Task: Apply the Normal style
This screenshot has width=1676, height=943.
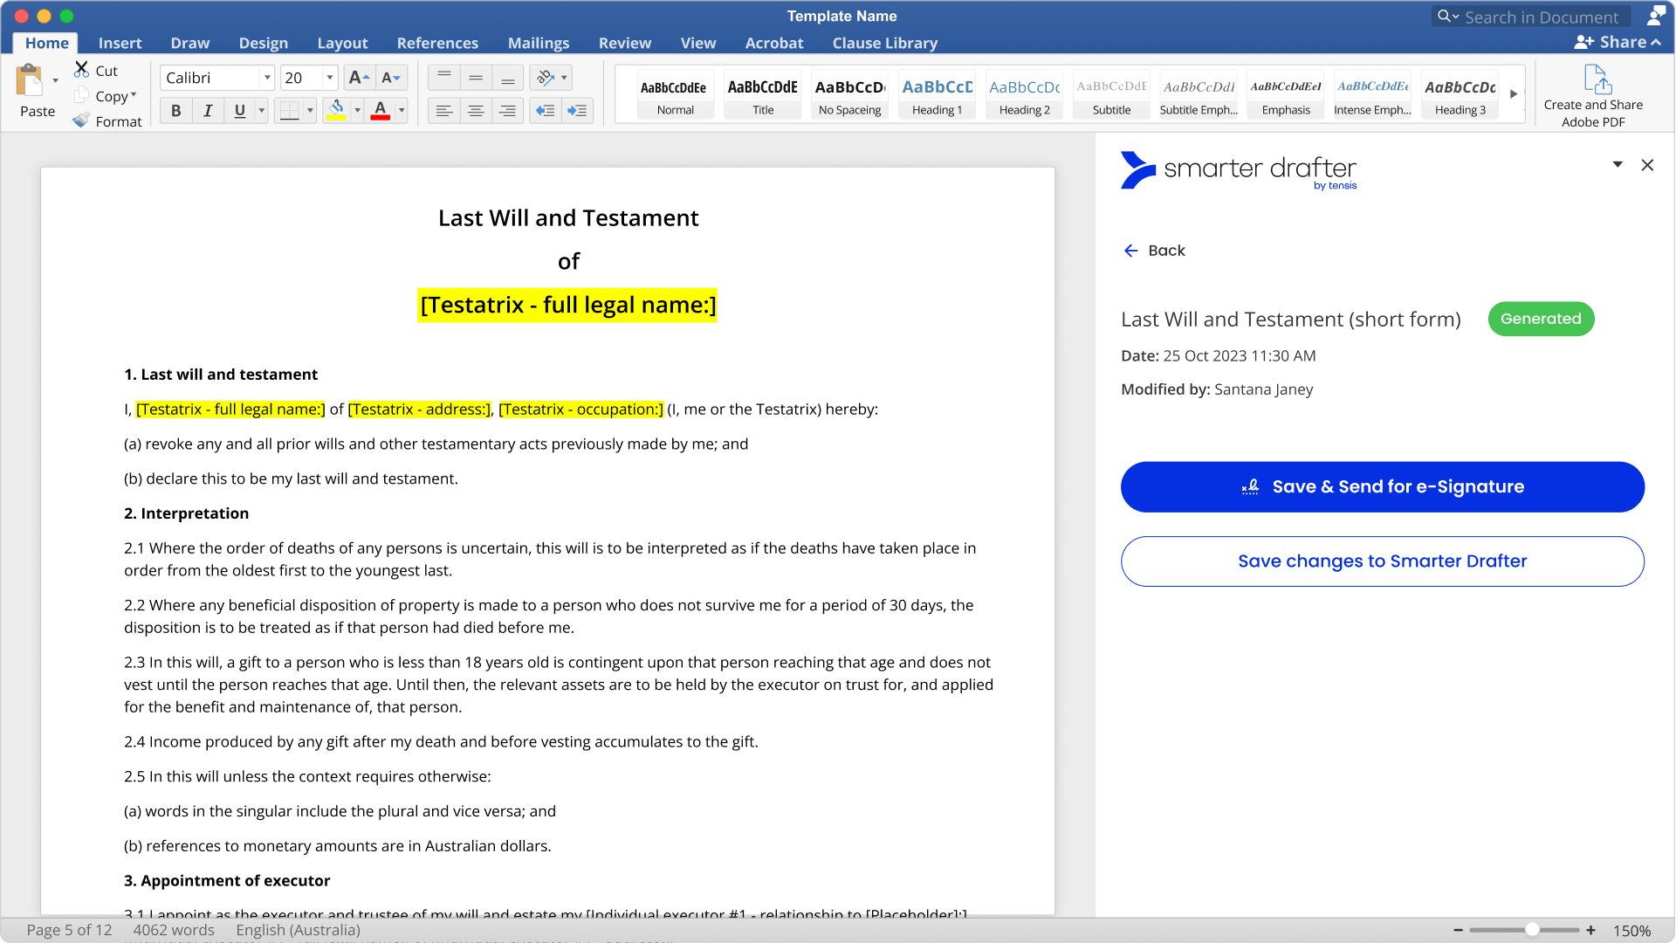Action: pos(676,95)
